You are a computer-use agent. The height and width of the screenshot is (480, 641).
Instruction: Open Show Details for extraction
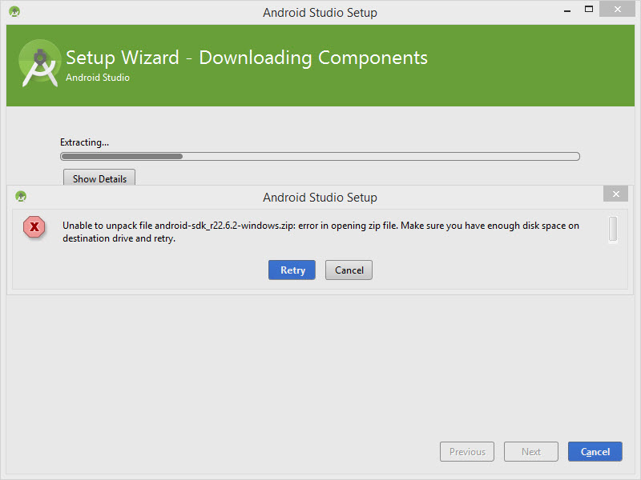click(99, 178)
